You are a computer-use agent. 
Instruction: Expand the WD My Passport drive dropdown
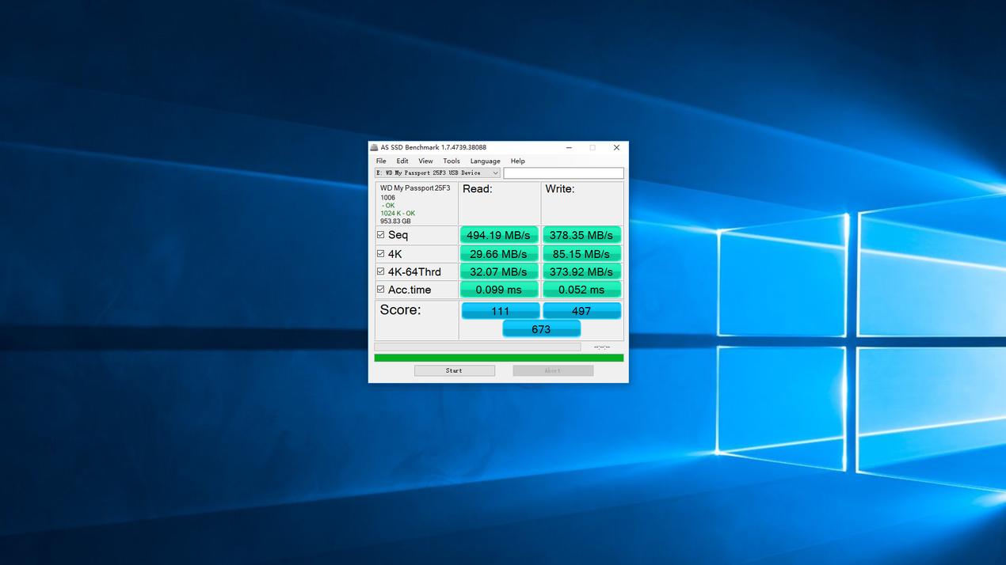pyautogui.click(x=495, y=173)
